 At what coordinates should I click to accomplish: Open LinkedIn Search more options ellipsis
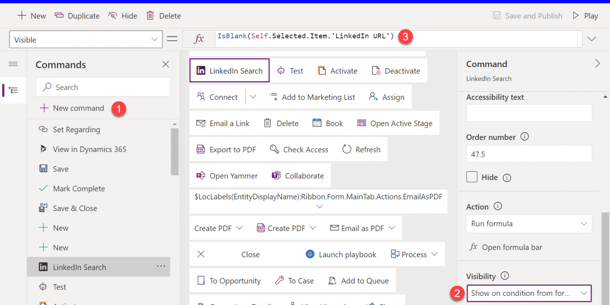161,266
